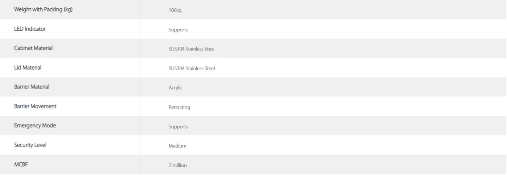This screenshot has width=507, height=175.
Task: Click the Security Level label
Action: click(x=30, y=145)
